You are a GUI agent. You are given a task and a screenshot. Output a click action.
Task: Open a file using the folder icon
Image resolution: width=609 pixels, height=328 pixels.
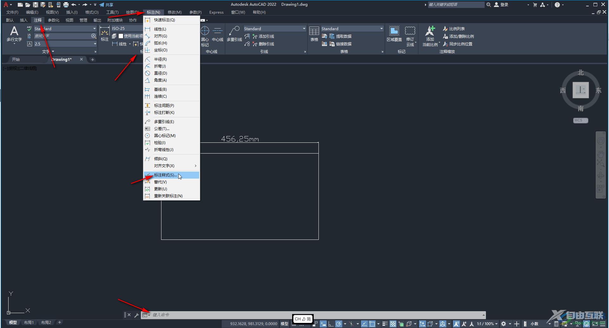pyautogui.click(x=28, y=5)
